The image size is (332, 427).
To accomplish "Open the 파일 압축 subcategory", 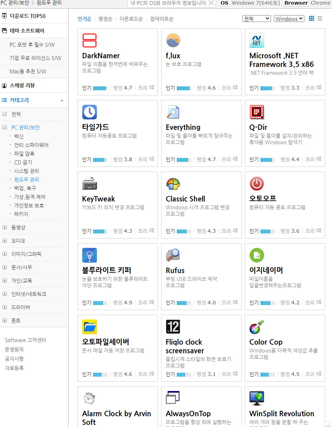I will [24, 154].
